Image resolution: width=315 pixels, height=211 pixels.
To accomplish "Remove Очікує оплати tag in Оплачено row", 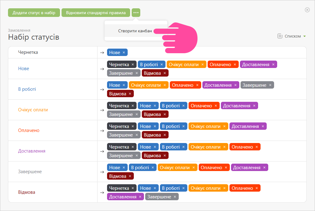I will click(224, 126).
